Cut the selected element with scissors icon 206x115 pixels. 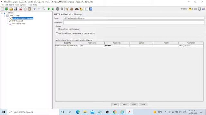(21, 9)
